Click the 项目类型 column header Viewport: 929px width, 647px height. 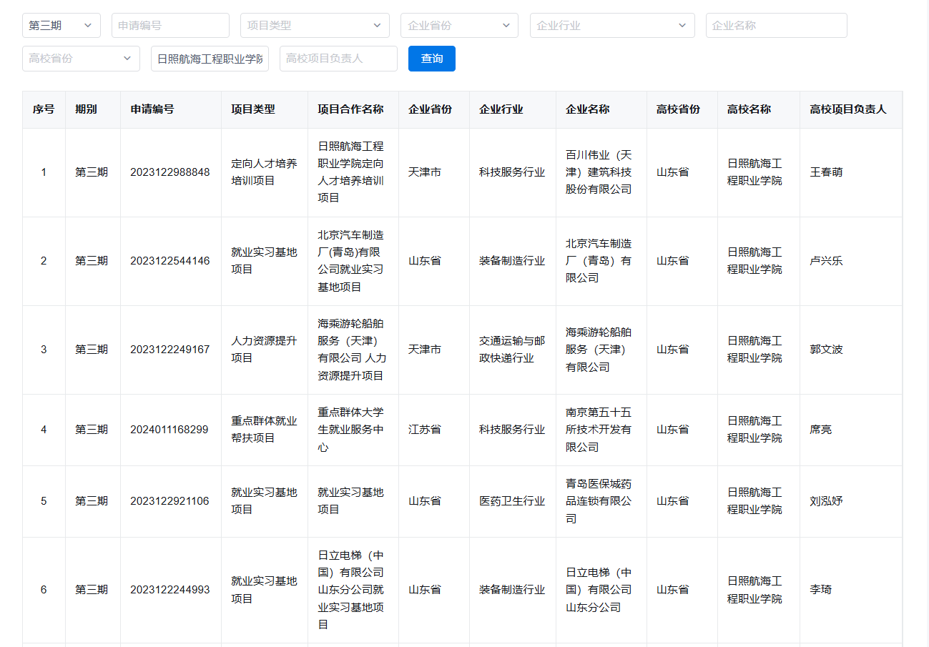coord(265,109)
